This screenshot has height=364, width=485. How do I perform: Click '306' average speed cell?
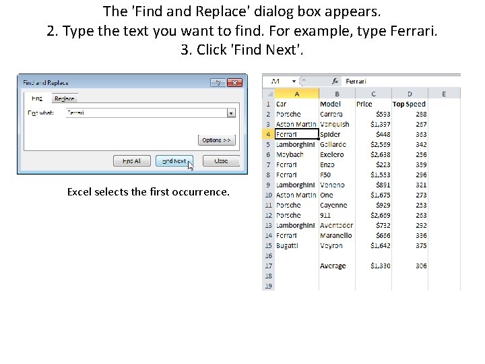(410, 266)
